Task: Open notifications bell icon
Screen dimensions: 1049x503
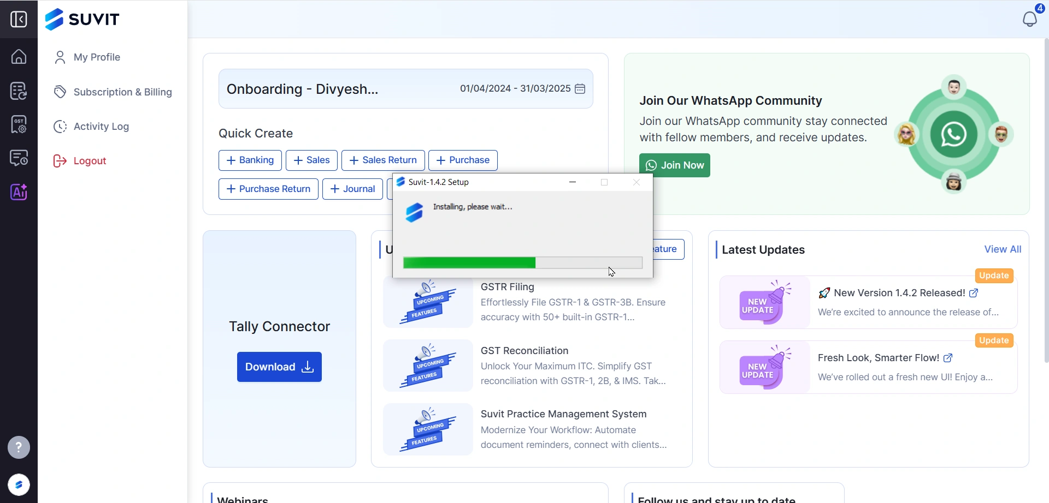Action: click(1030, 19)
